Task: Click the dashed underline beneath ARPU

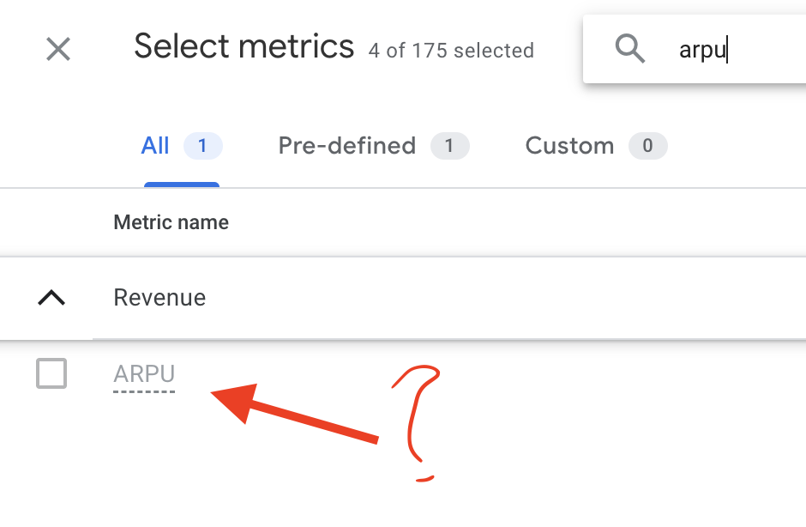Action: point(144,392)
